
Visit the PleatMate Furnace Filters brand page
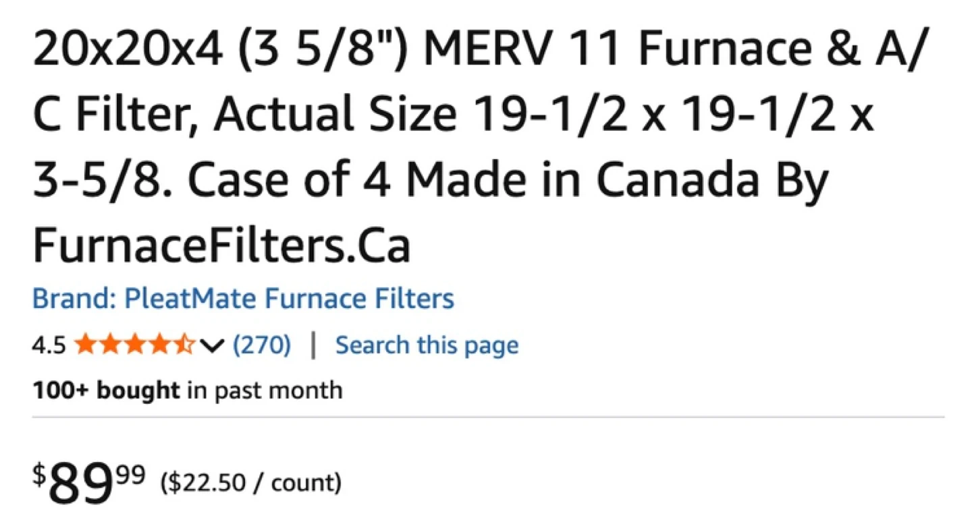243,298
